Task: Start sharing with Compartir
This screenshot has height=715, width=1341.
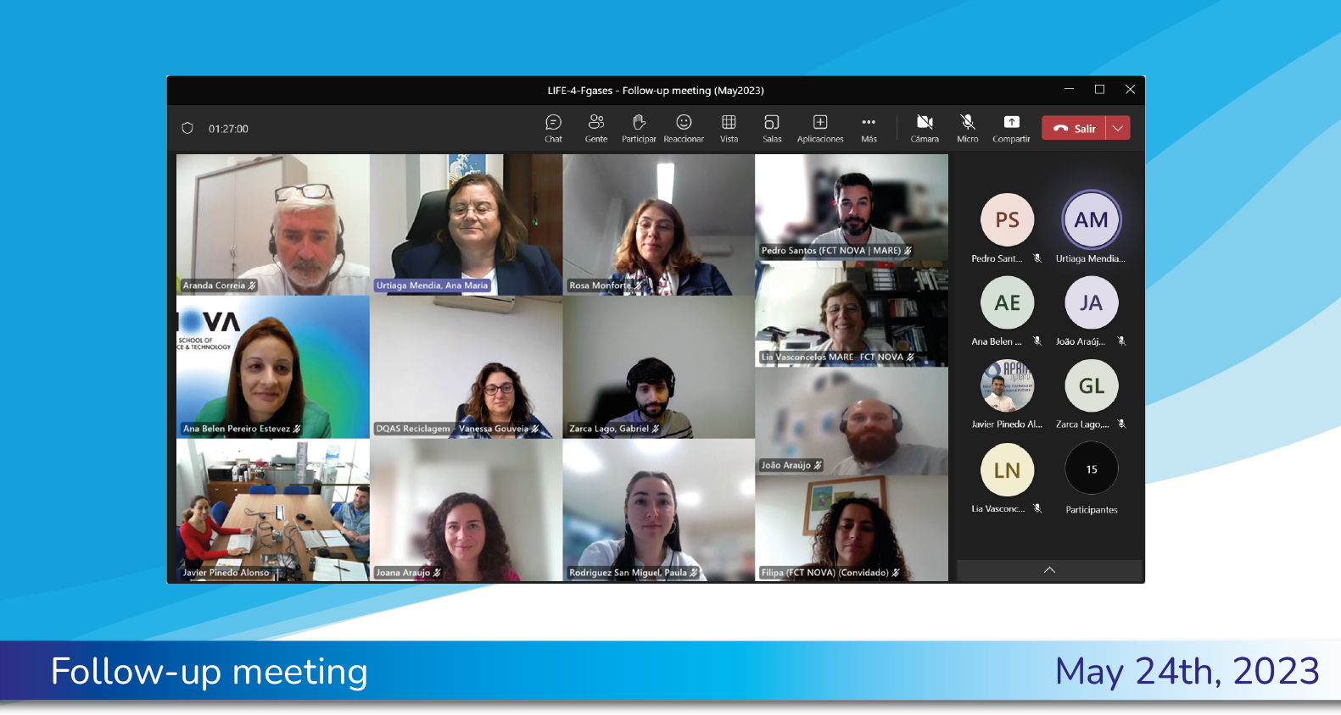Action: click(x=1011, y=128)
